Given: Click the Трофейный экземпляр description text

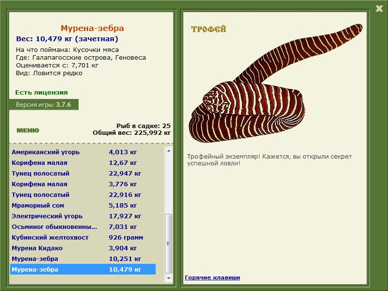Looking at the screenshot, I should click(269, 160).
